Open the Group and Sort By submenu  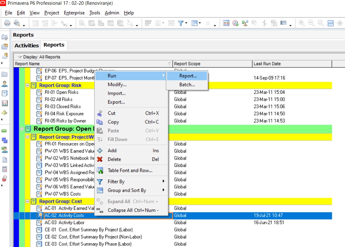pos(131,190)
